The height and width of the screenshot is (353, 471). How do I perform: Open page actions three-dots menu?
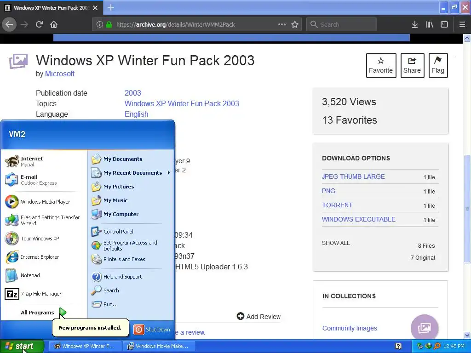[282, 24]
